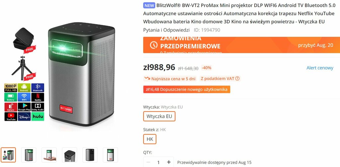Select the first product thumbnail

(8, 155)
